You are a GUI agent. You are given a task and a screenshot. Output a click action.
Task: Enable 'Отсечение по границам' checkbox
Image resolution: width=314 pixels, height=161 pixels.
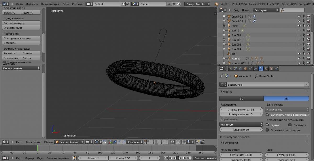pyautogui.click(x=267, y=130)
